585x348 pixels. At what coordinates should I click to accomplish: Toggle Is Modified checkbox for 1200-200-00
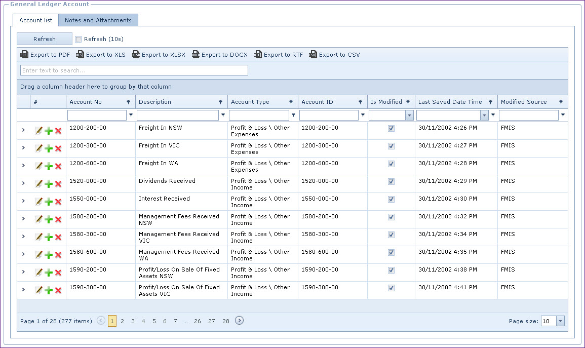[x=391, y=128]
